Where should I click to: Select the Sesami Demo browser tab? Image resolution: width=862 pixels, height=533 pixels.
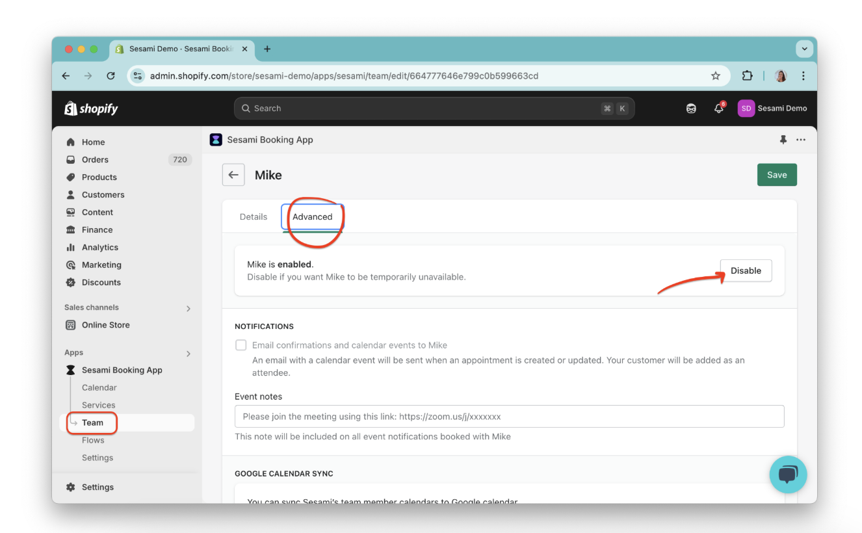pos(181,49)
